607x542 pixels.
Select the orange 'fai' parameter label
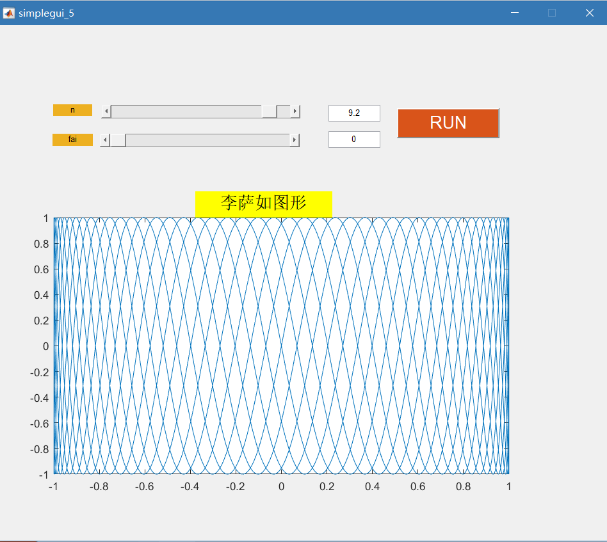pos(72,139)
